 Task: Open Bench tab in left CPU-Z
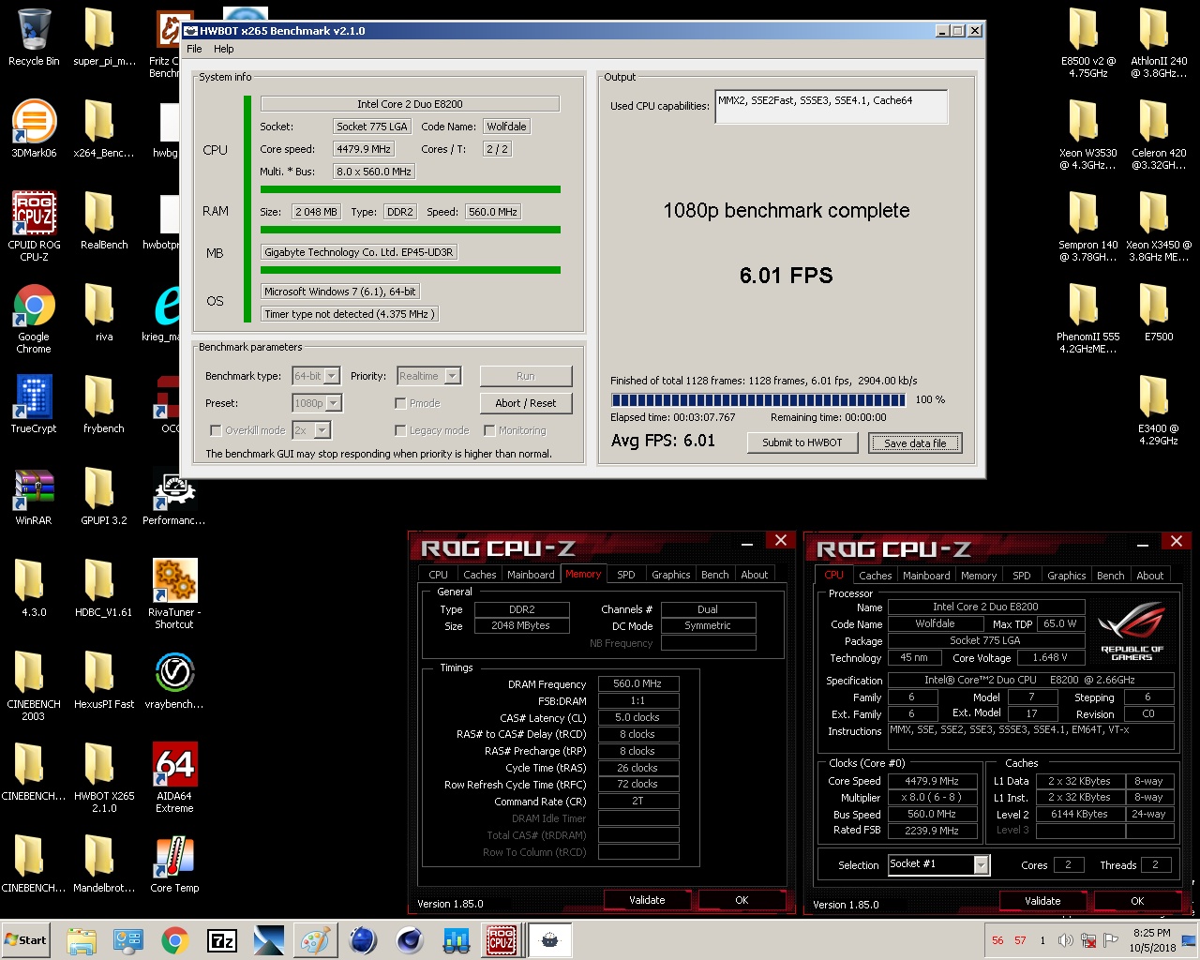click(715, 575)
